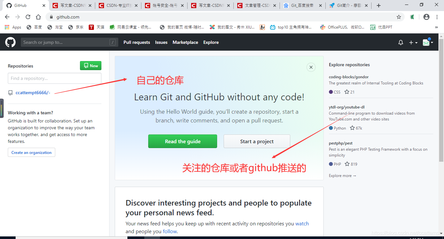444x239 pixels.
Task: Click the Read the guide button
Action: 183,141
